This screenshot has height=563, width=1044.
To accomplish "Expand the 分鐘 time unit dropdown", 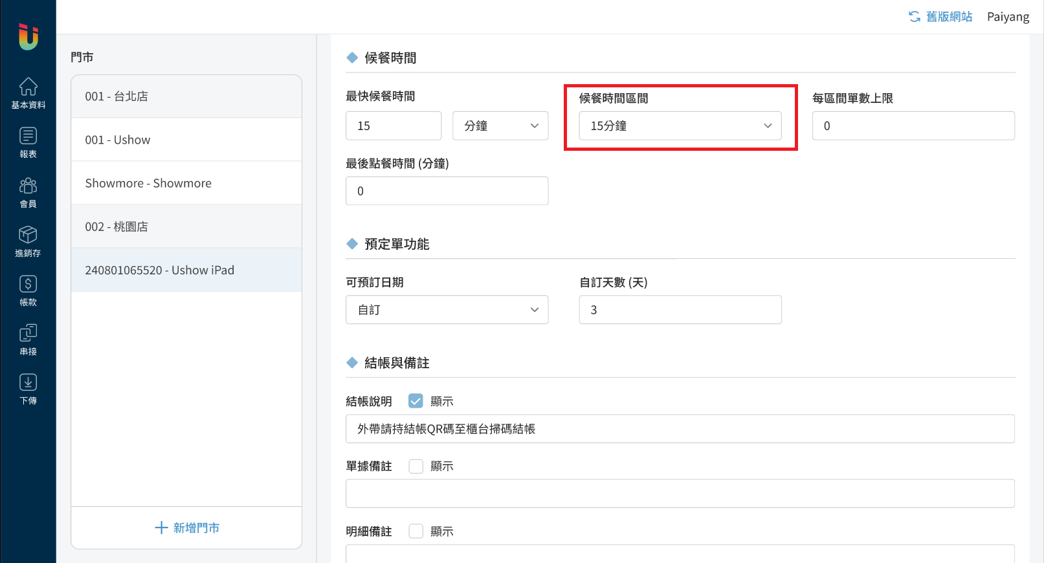I will pyautogui.click(x=500, y=126).
